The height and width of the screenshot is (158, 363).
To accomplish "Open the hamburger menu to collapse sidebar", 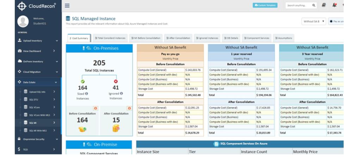I will (67, 6).
